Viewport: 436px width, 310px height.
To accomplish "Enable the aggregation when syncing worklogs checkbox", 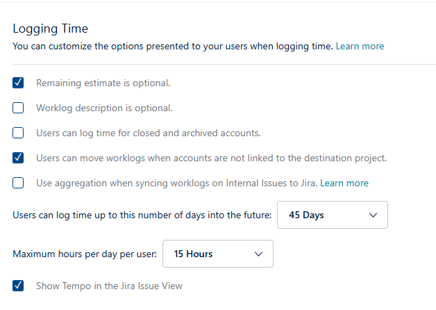I will tap(19, 183).
